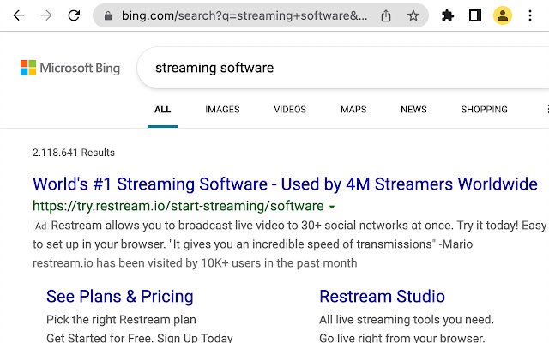Click the browser forward arrow
549x343 pixels.
[46, 15]
